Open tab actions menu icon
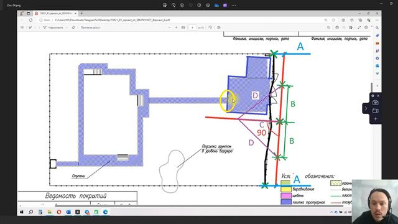398x224 pixels. point(29,13)
